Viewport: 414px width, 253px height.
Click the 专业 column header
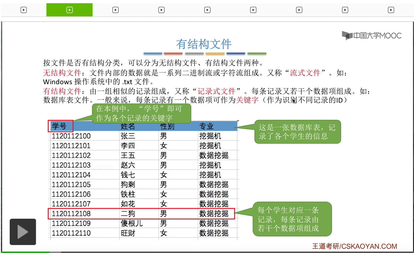[207, 126]
